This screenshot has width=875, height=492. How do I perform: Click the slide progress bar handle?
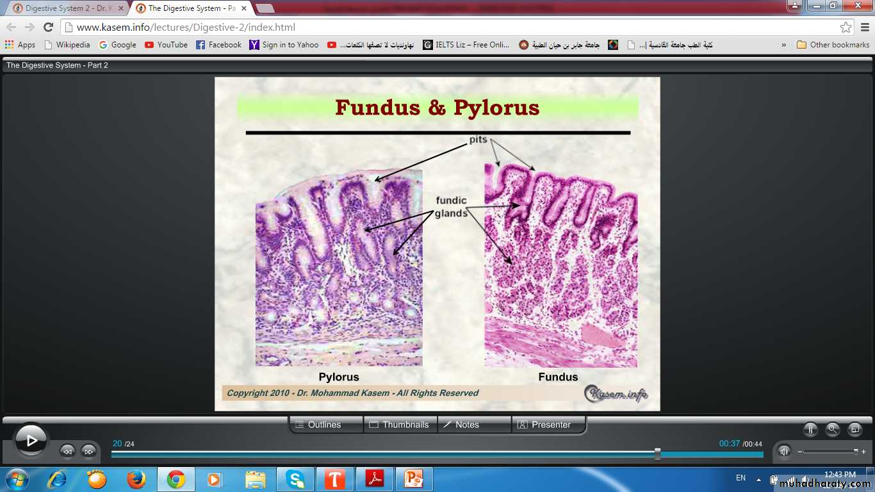click(658, 454)
